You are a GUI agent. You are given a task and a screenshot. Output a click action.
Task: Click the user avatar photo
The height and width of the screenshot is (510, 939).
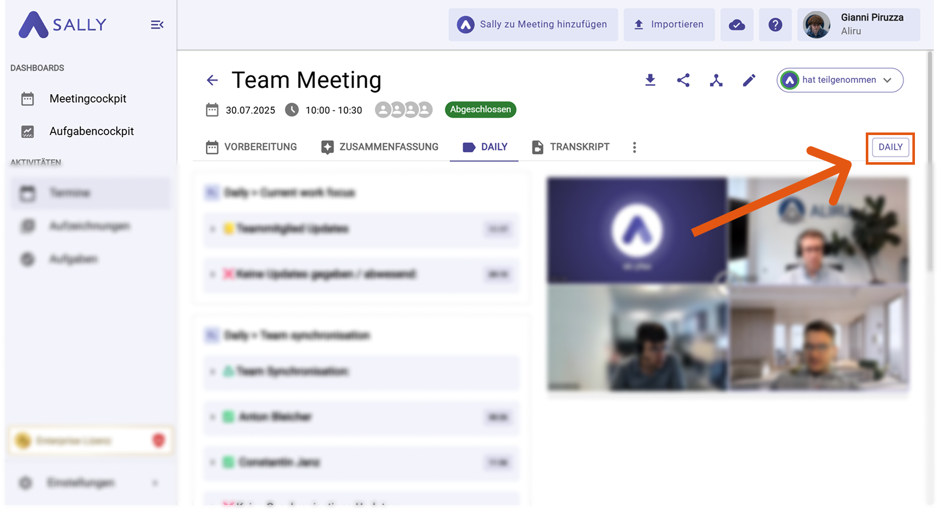click(x=817, y=25)
